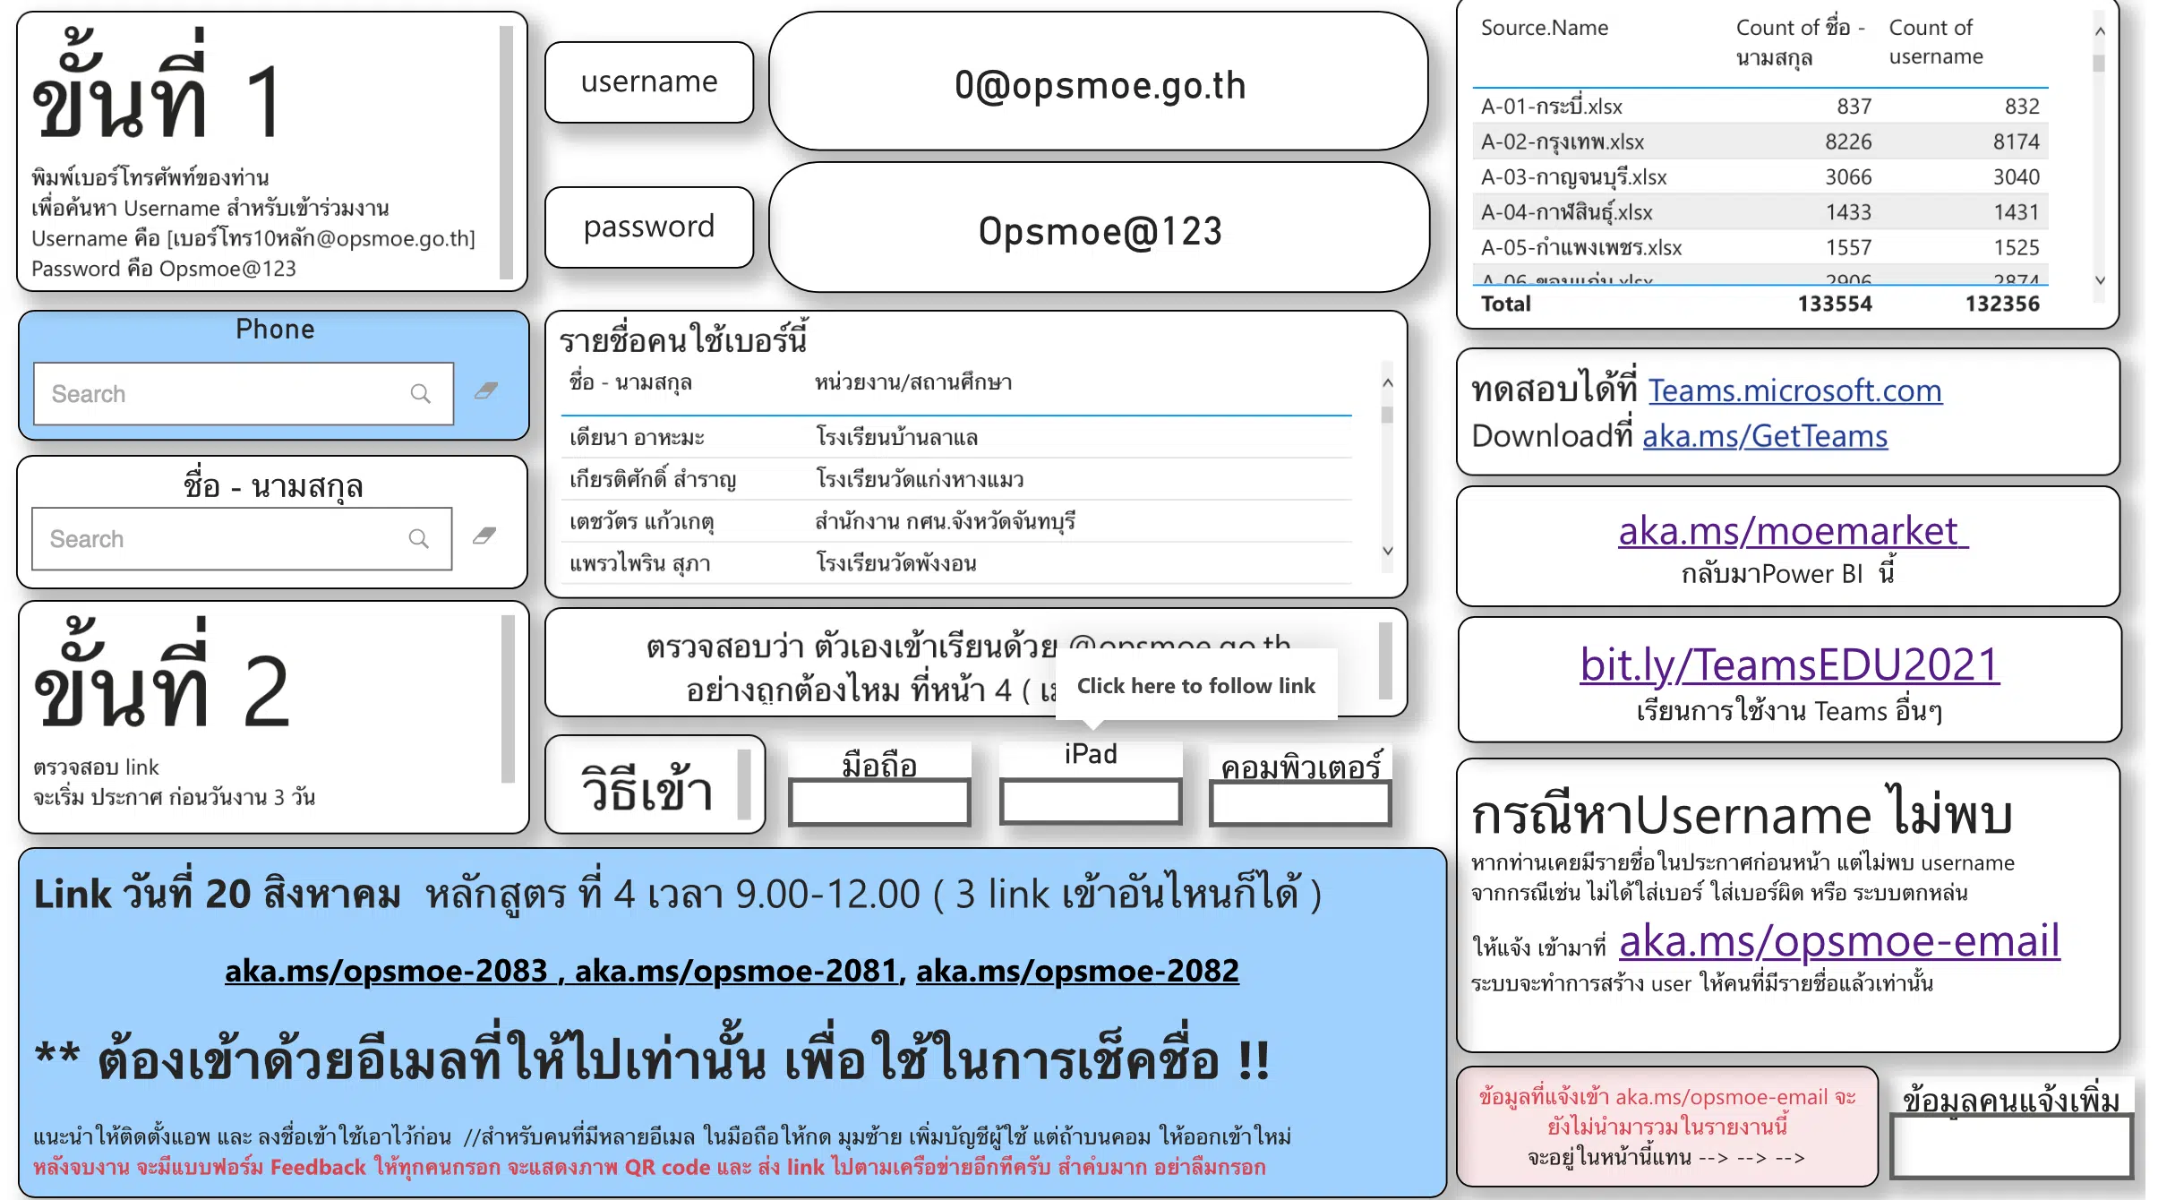Click the Phone search clear icon

[487, 391]
